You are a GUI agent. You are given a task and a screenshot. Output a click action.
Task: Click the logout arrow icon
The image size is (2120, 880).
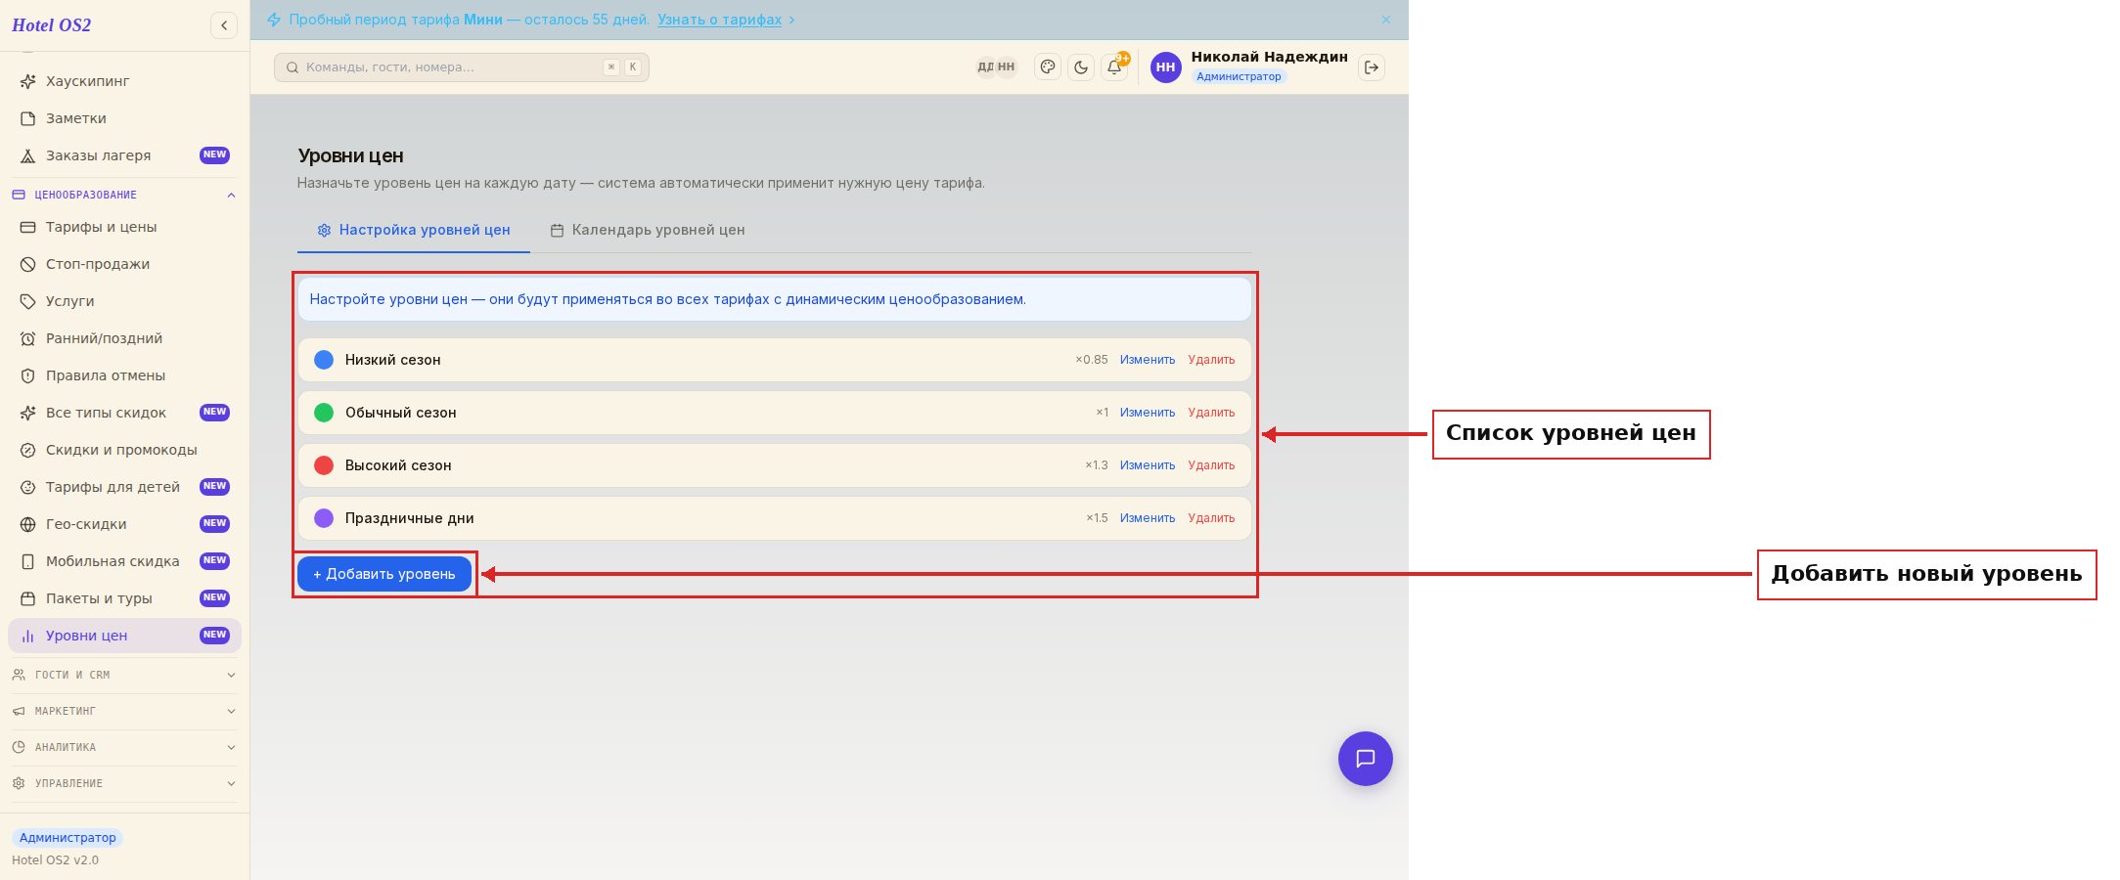(1372, 67)
